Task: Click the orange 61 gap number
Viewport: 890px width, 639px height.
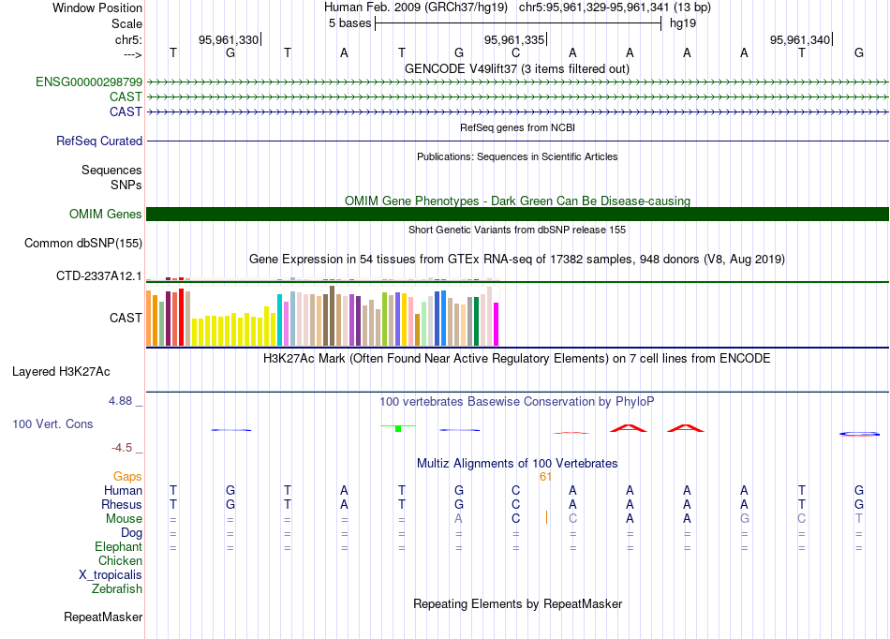Action: (545, 477)
